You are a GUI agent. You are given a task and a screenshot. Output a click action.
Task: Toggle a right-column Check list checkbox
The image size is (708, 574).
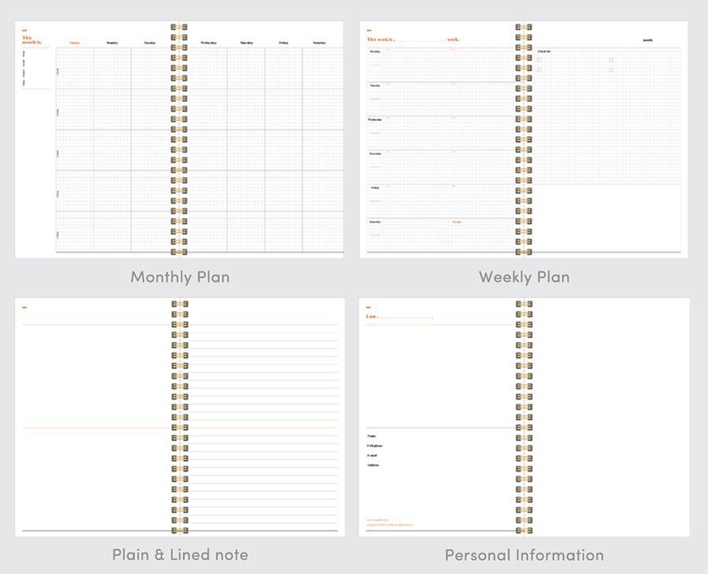(611, 60)
